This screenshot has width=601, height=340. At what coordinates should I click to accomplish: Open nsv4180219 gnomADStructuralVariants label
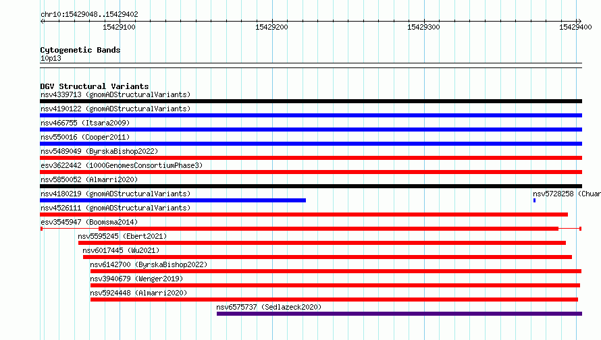click(x=115, y=194)
